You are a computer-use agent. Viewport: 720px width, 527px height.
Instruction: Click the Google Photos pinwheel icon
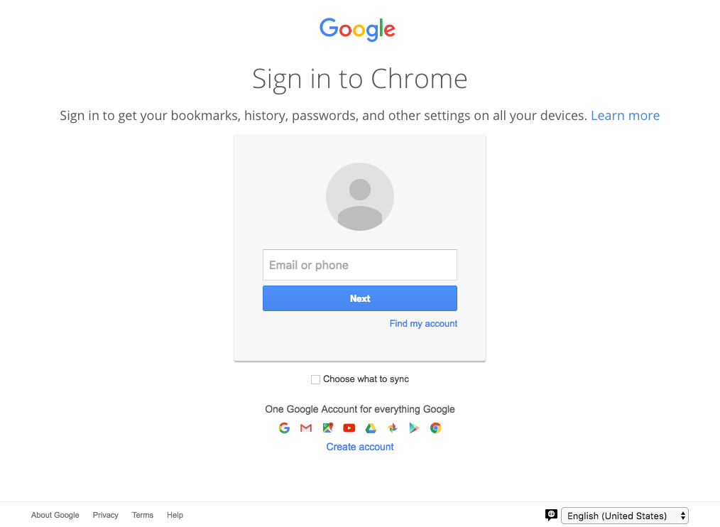392,428
